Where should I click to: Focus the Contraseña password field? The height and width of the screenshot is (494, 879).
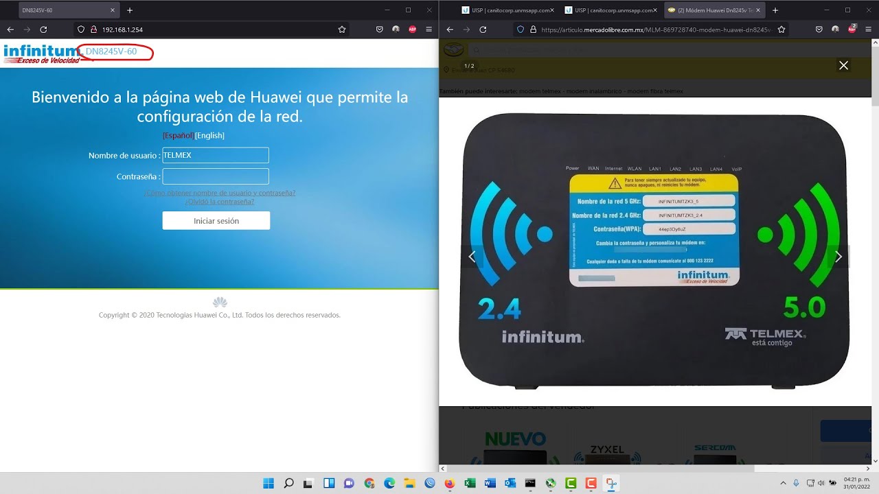(216, 176)
